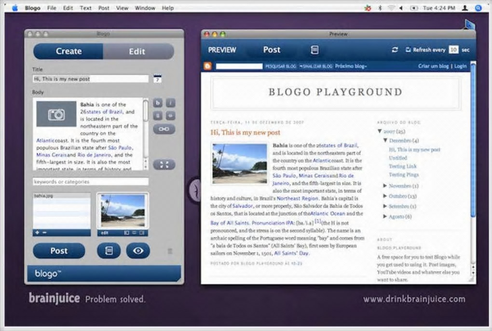
Task: Toggle the Refresh every checkbox
Action: point(408,50)
